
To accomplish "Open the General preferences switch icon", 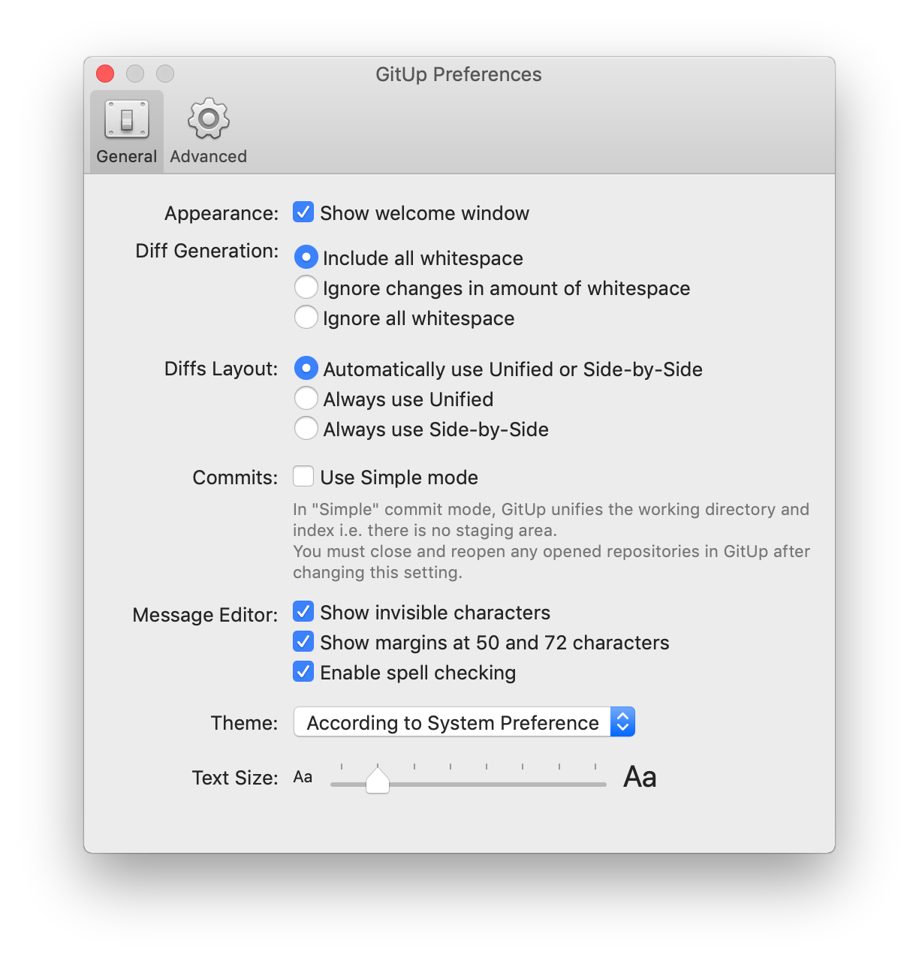I will (x=127, y=119).
